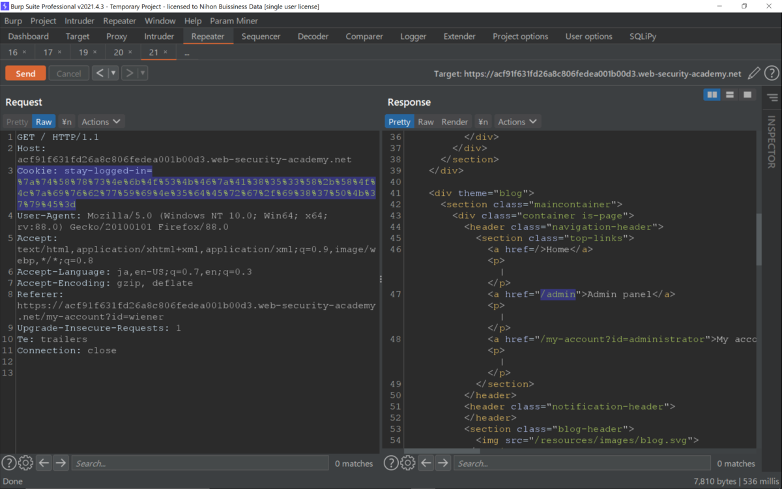Focus the Request search field
The image size is (782, 489).
[x=200, y=463]
